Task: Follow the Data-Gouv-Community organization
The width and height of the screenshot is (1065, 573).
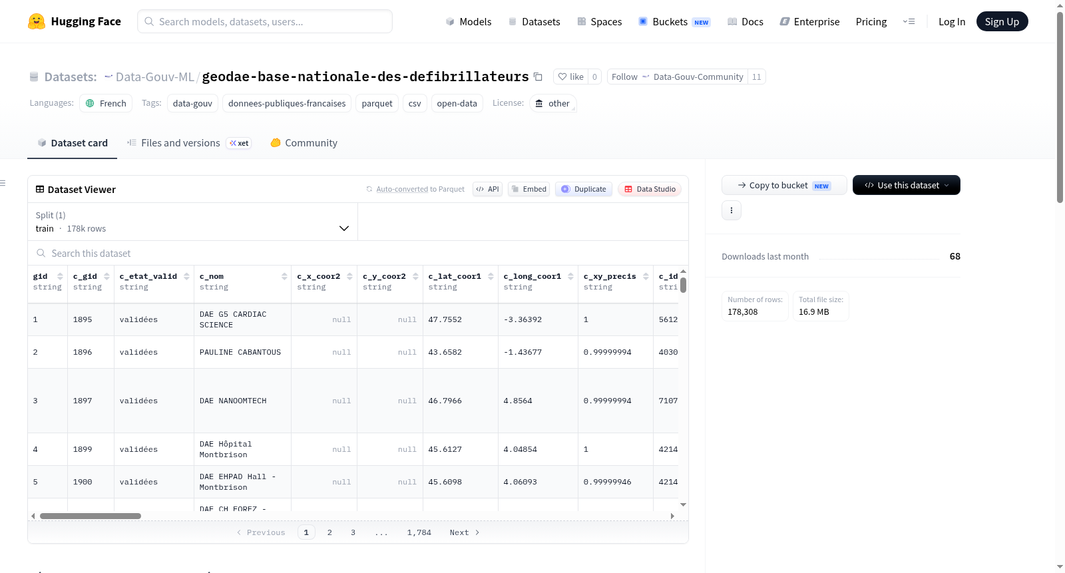Action: click(624, 77)
